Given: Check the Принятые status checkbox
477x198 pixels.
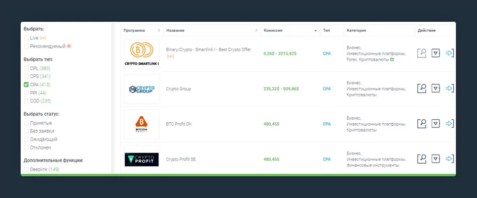Looking at the screenshot, I should pos(26,123).
